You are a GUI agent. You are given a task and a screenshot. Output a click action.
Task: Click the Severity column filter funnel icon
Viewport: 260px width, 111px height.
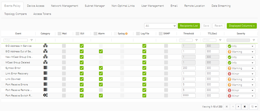254,40
